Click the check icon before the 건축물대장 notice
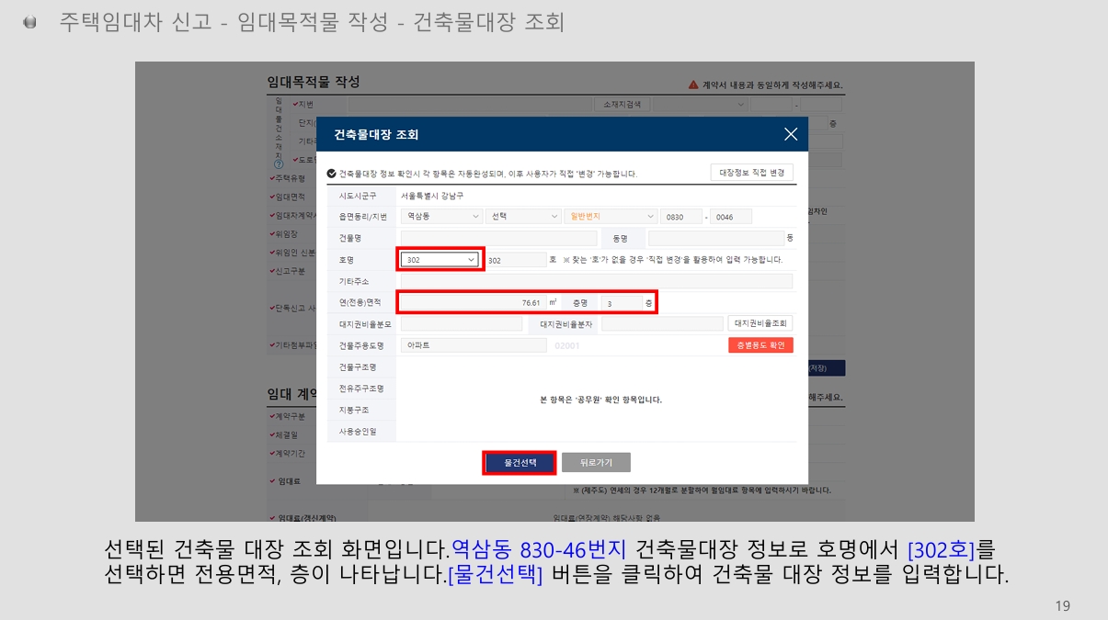The width and height of the screenshot is (1108, 620). (x=332, y=173)
